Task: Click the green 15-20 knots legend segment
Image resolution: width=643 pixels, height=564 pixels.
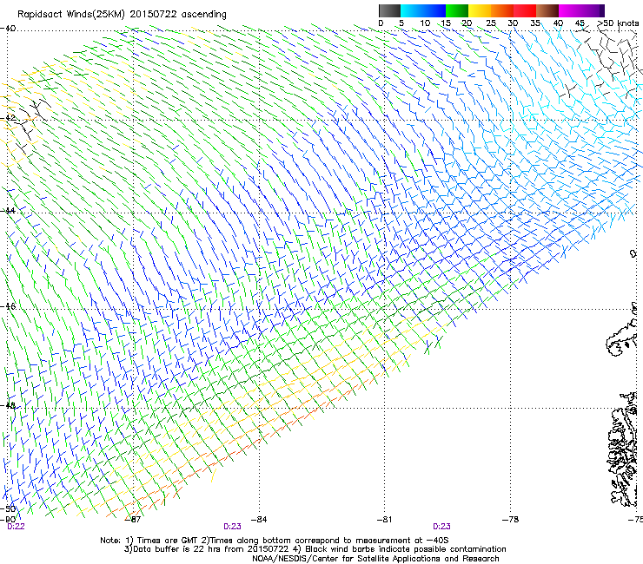Action: (x=457, y=10)
